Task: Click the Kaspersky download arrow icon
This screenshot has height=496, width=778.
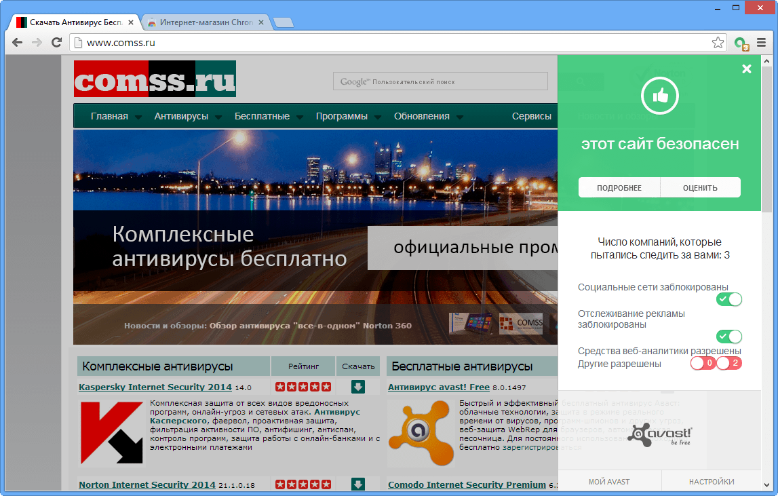Action: [x=357, y=387]
